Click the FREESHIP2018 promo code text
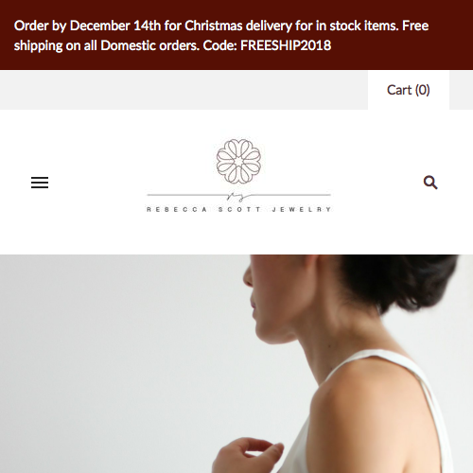 (286, 45)
